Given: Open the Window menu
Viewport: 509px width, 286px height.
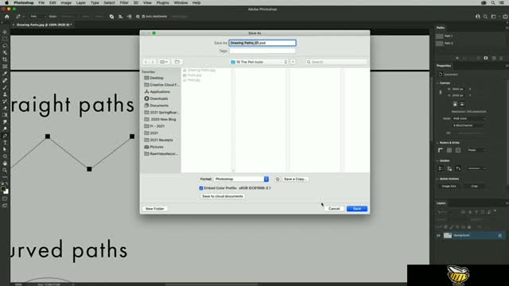Looking at the screenshot, I should tap(181, 2).
